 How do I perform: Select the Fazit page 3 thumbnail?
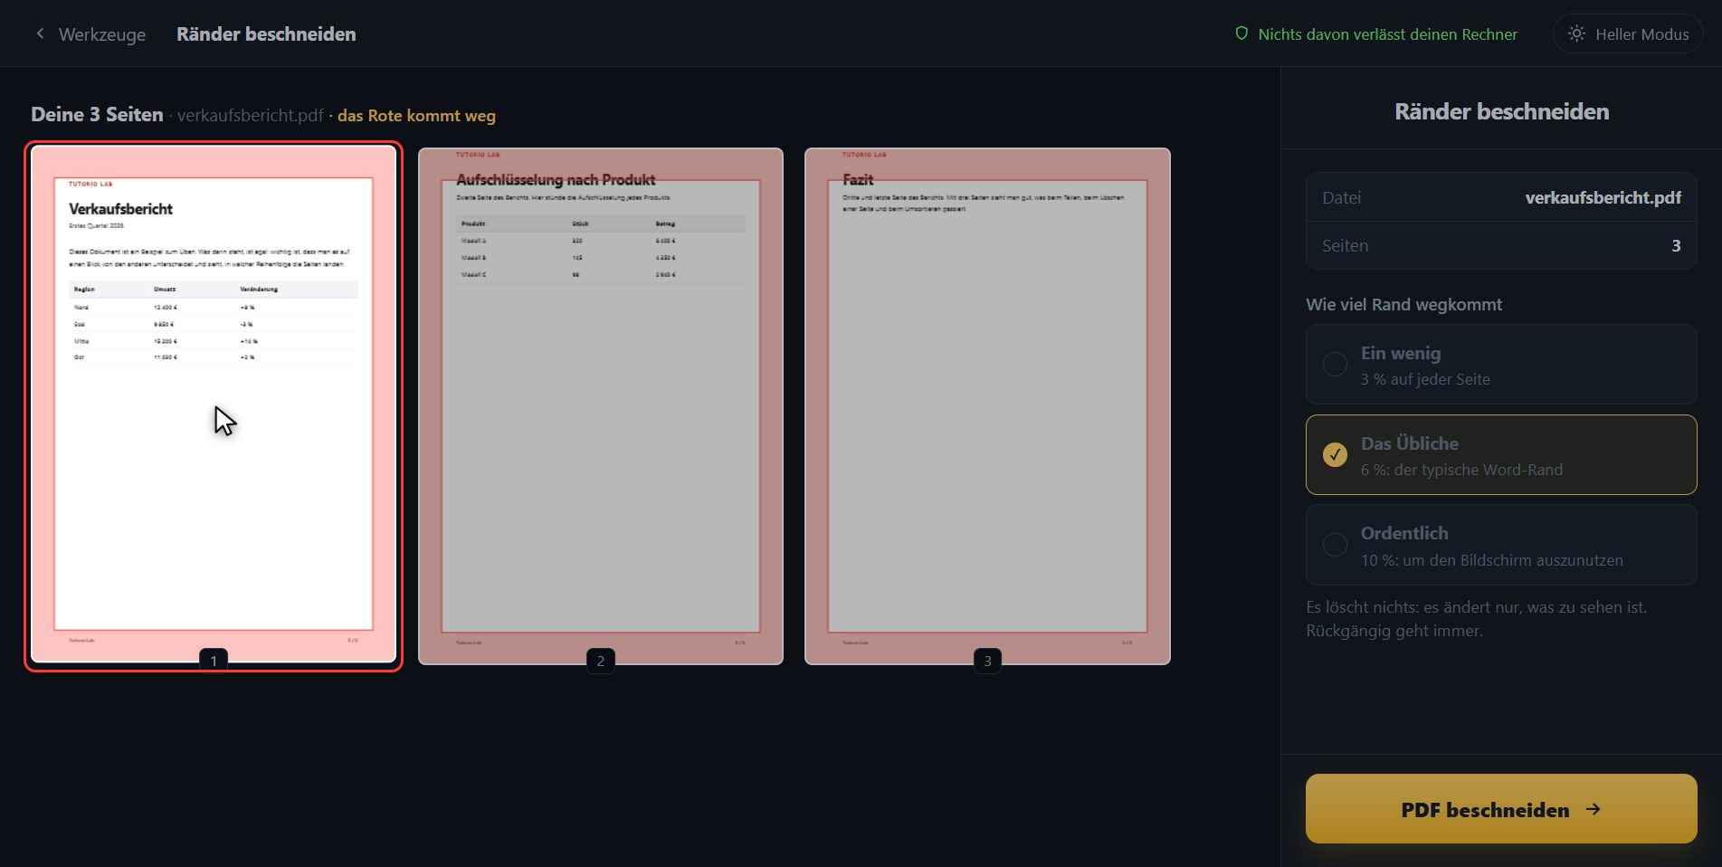pos(987,406)
